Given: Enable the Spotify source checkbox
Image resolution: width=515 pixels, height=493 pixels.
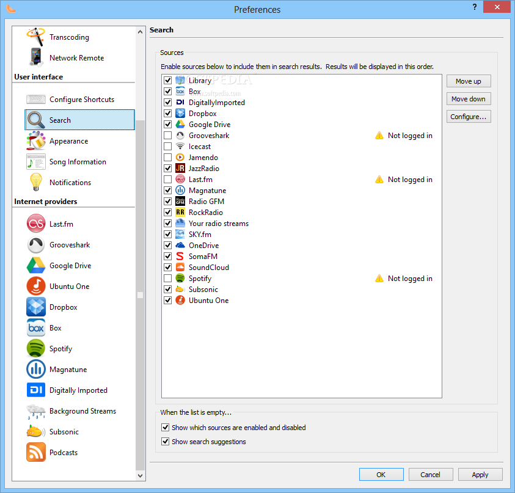Looking at the screenshot, I should click(167, 278).
